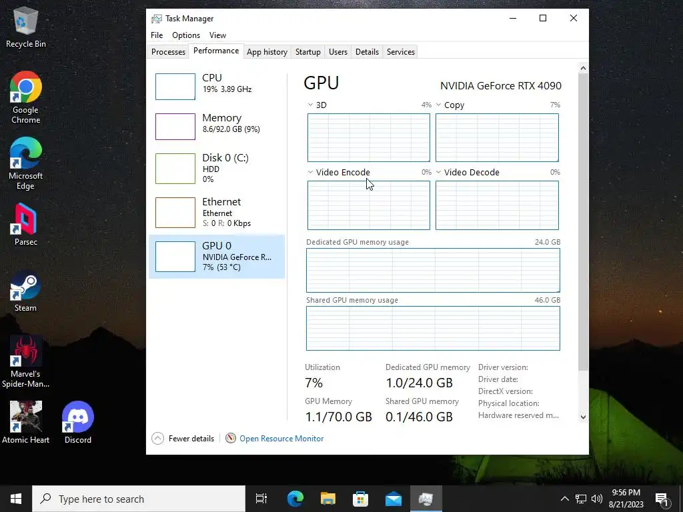Screen dimensions: 683x512
Task: Select the Parsec desktop icon
Action: 26,225
